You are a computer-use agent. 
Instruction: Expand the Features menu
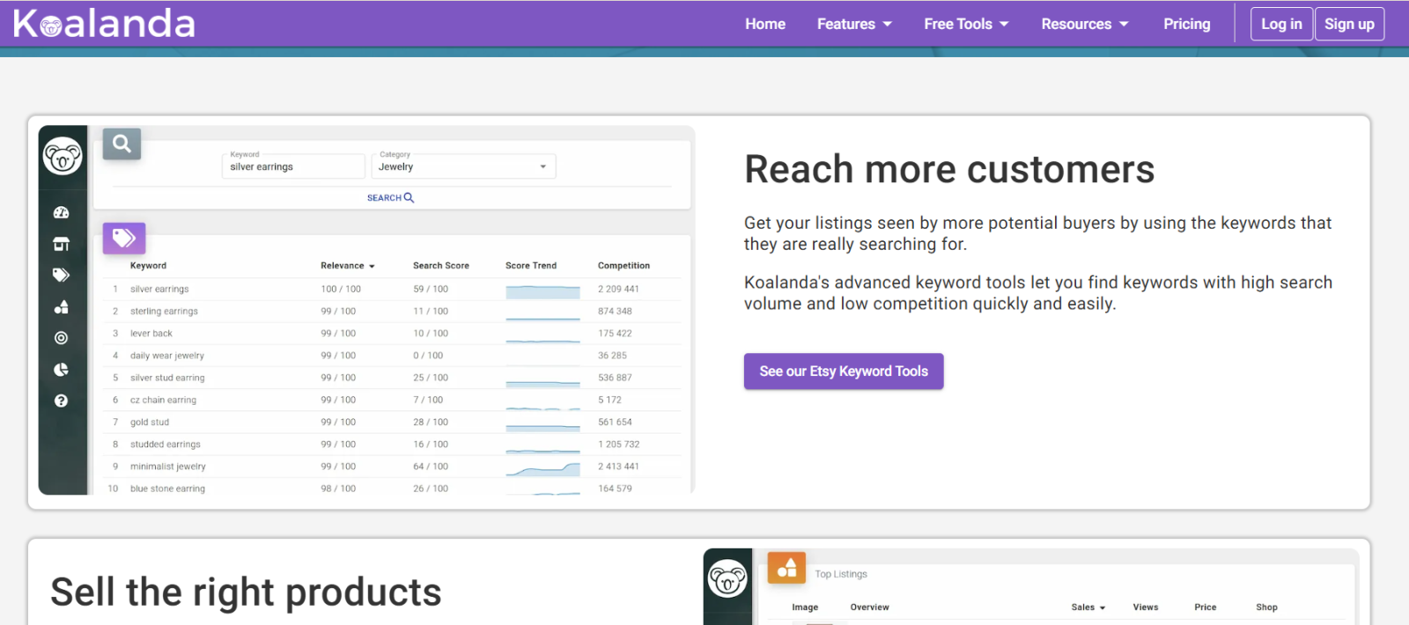(854, 24)
